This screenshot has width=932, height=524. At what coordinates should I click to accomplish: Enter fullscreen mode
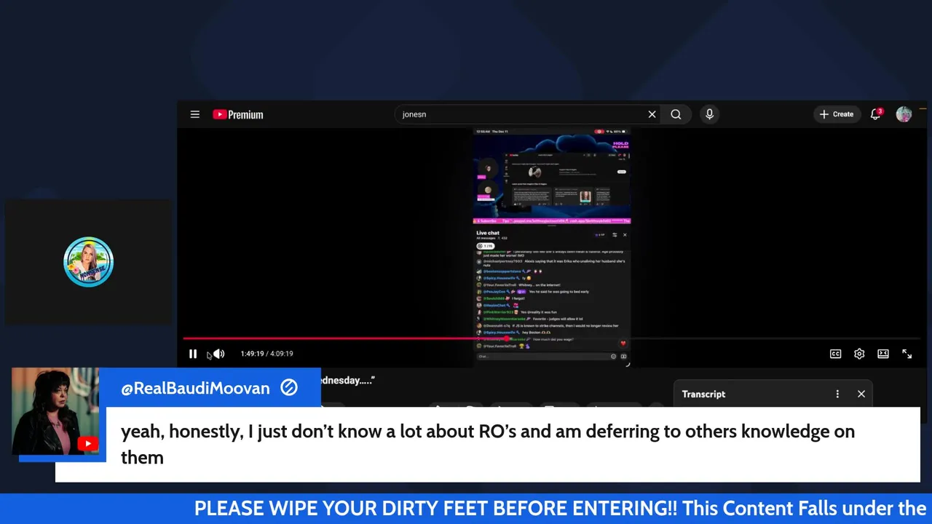click(907, 354)
